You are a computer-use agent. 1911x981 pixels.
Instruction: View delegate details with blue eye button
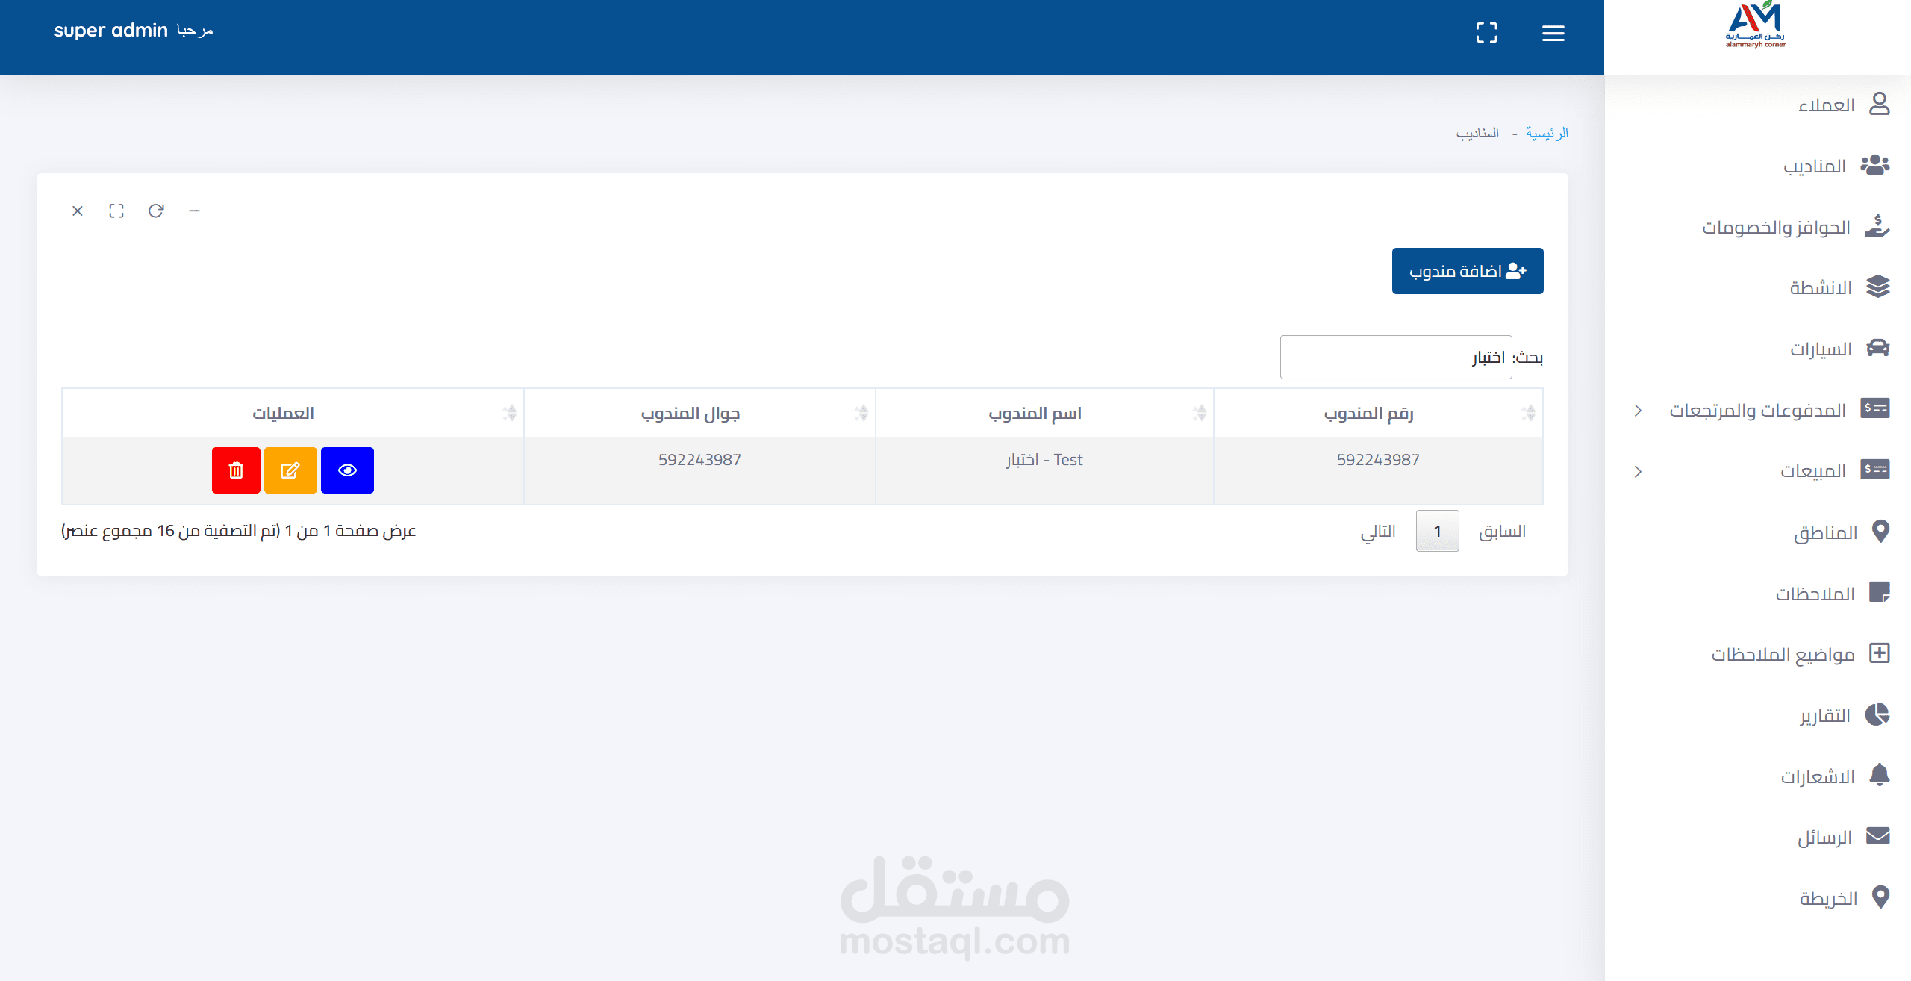pos(347,470)
